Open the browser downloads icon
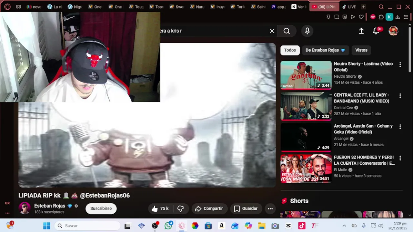This screenshot has height=232, width=413. click(398, 17)
